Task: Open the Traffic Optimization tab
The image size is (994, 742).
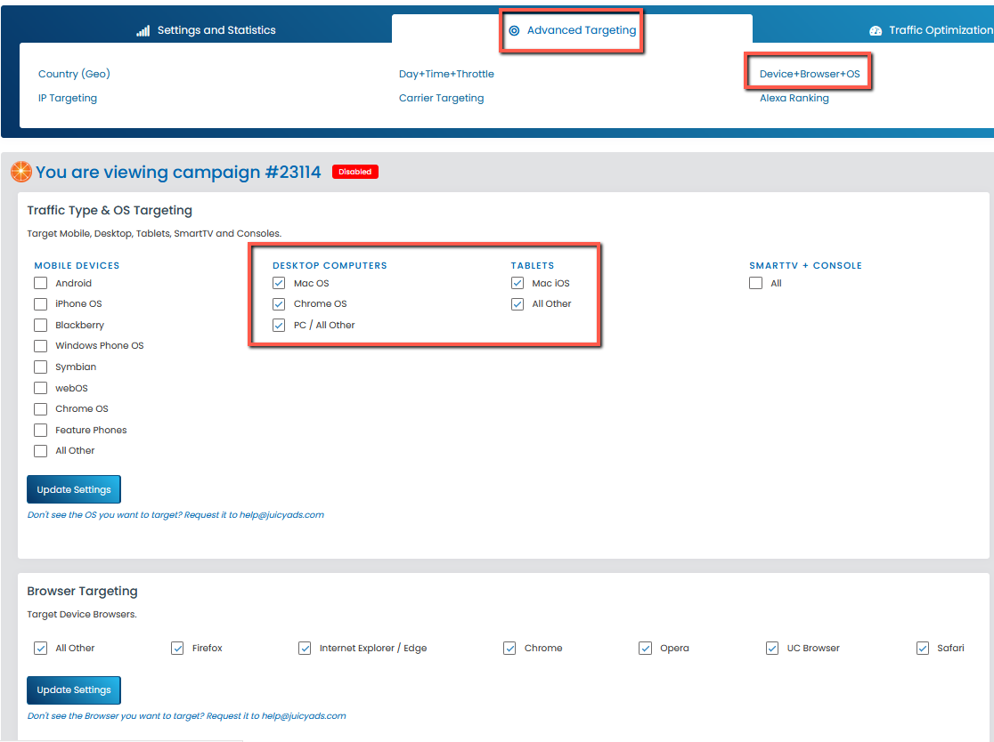Action: [932, 29]
